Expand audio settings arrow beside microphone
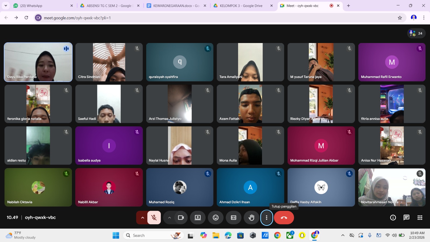This screenshot has width=430, height=242. (x=142, y=218)
